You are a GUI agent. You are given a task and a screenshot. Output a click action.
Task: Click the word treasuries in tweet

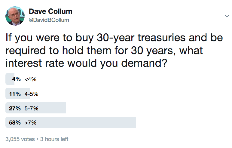161,38
